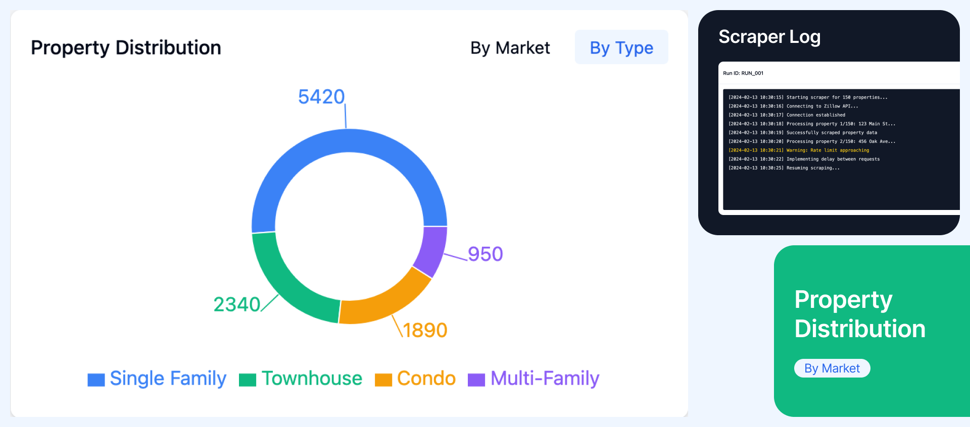
Task: Click the 5420 data label
Action: click(x=321, y=96)
